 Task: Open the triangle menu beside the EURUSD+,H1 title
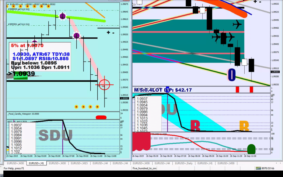[x=8, y=4]
